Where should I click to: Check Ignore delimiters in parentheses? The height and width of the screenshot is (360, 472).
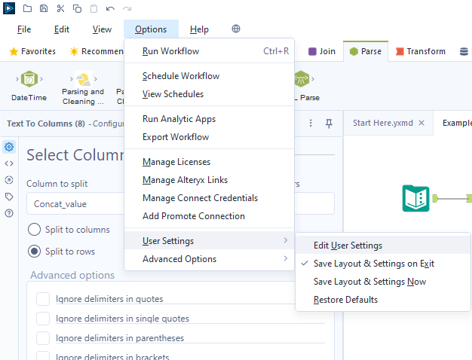pos(43,338)
